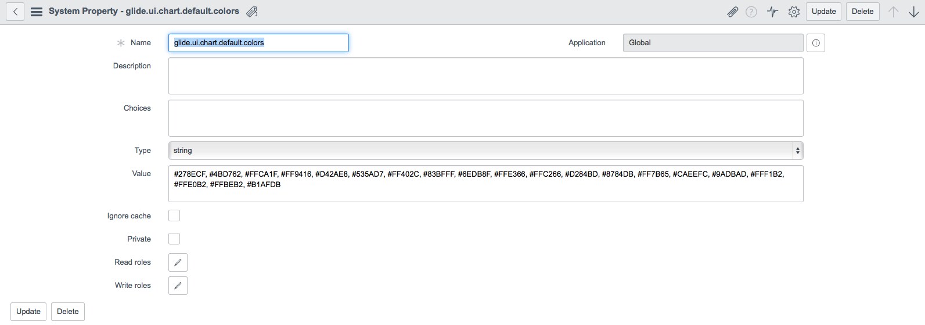
Task: Open the Type dropdown showing string
Action: point(485,151)
